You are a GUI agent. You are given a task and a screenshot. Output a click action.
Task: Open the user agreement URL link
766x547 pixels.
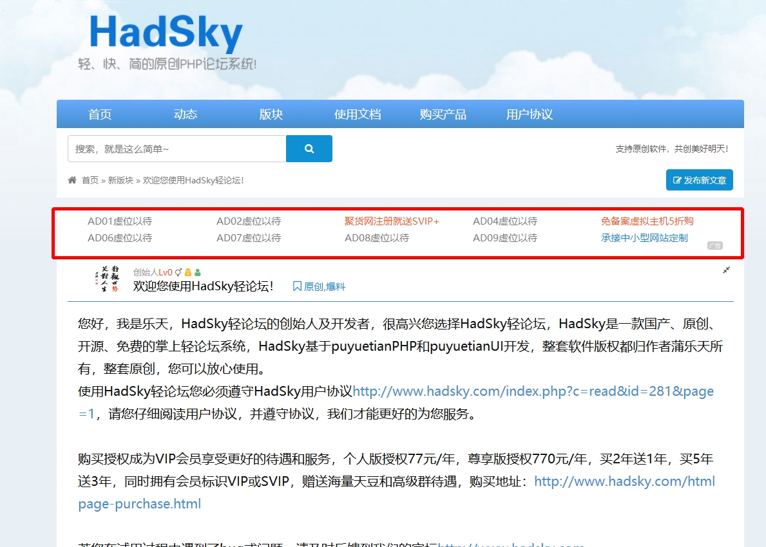pyautogui.click(x=533, y=391)
